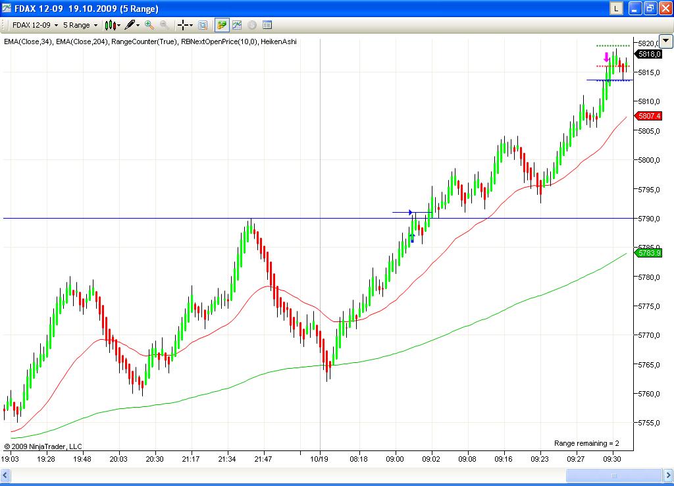
Task: Click the magenta down arrow marker on chart
Action: pyautogui.click(x=606, y=58)
